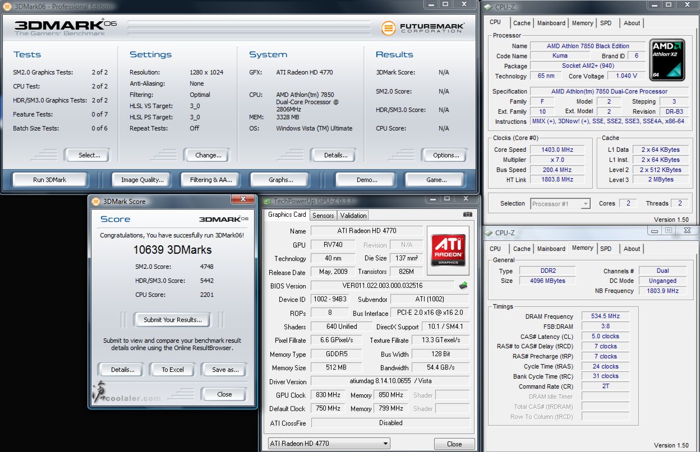Switch to Mainboard tab in the upper CPU-Z window
Viewport: 700px width, 452px height.
pos(551,23)
